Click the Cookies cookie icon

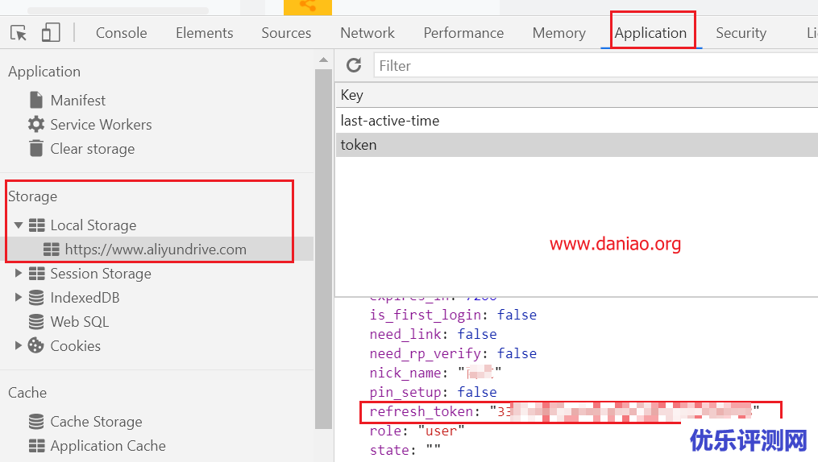click(35, 345)
